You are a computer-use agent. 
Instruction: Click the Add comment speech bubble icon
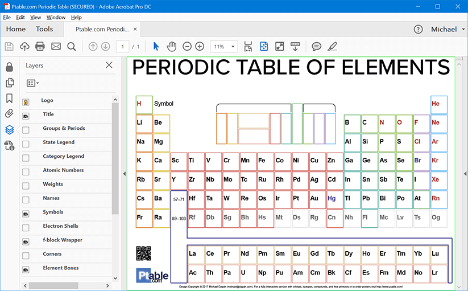(x=316, y=47)
